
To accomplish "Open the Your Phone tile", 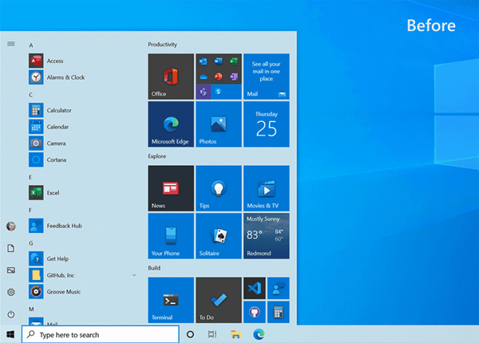I will click(x=171, y=235).
